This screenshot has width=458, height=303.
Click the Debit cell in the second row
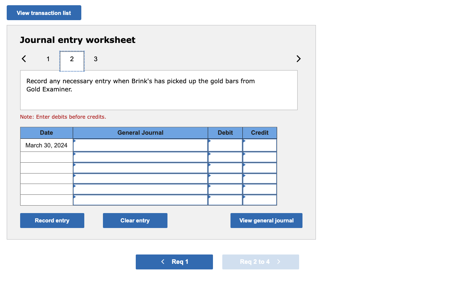tap(225, 156)
